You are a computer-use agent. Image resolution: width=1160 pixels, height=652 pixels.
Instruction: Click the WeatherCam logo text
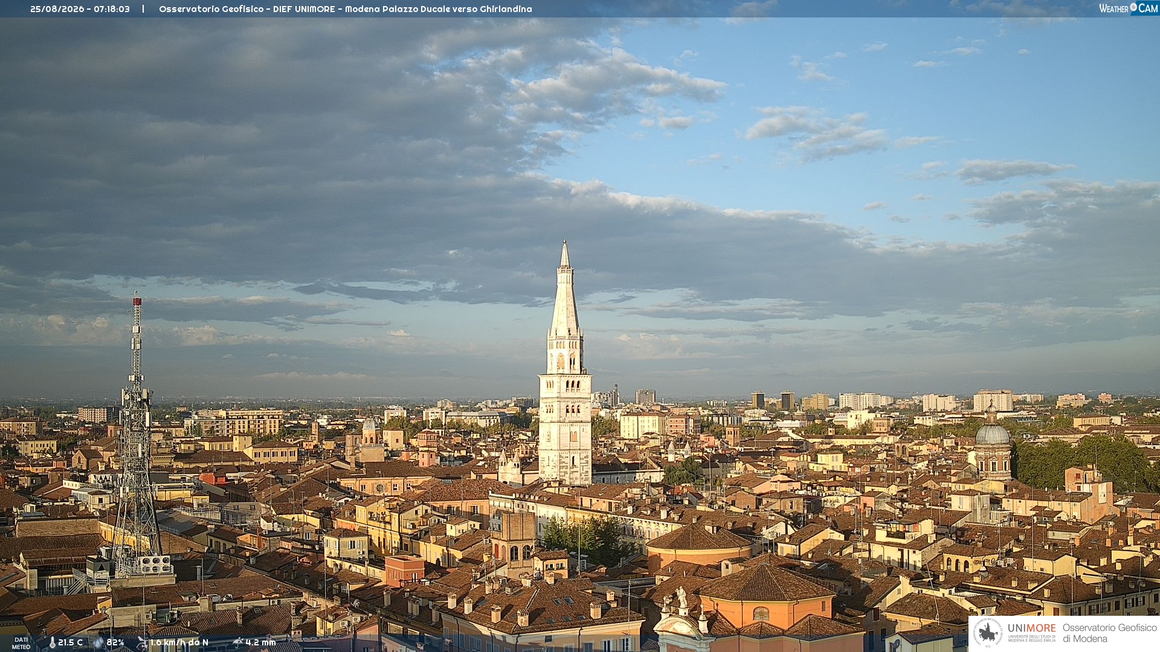[x=1128, y=8]
